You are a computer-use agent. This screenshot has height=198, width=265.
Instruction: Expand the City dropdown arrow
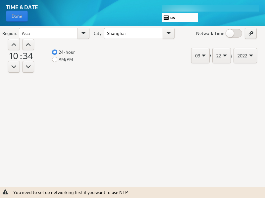coord(168,33)
